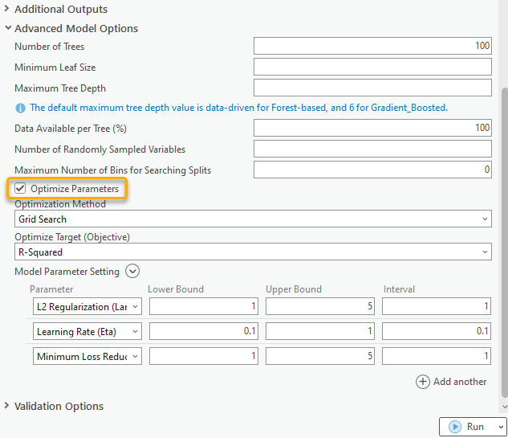The width and height of the screenshot is (508, 438).
Task: Click the Add another link
Action: click(459, 382)
